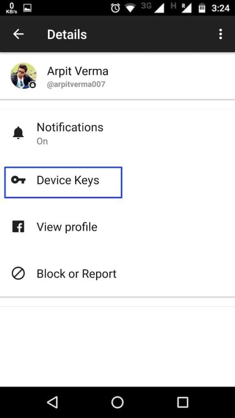
Task: Tap the Wi-Fi status bar icon
Action: click(130, 8)
